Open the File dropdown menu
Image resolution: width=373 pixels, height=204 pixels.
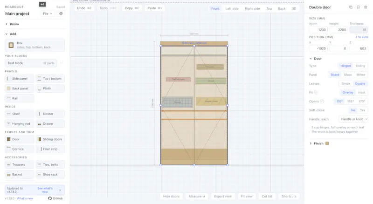48,14
